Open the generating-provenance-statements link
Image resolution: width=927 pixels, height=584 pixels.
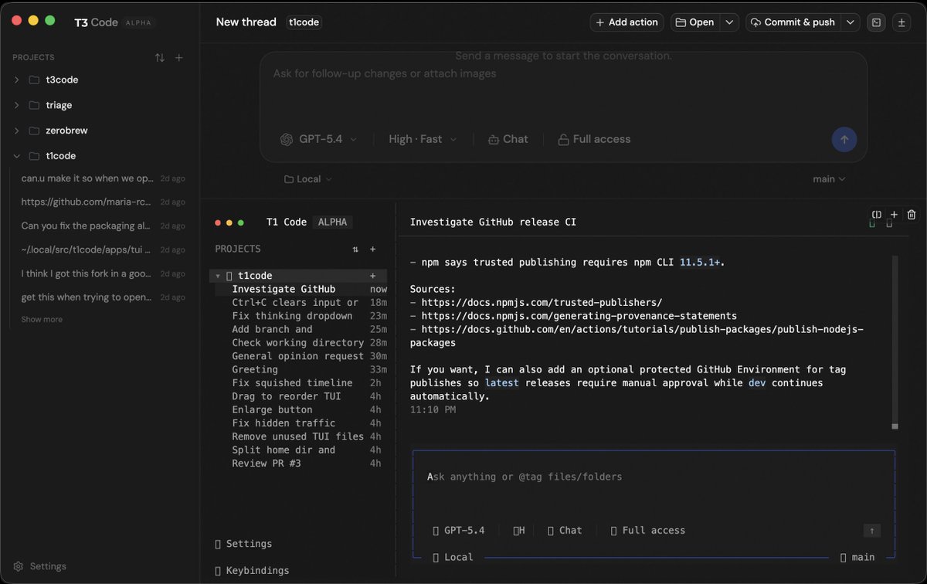(579, 316)
